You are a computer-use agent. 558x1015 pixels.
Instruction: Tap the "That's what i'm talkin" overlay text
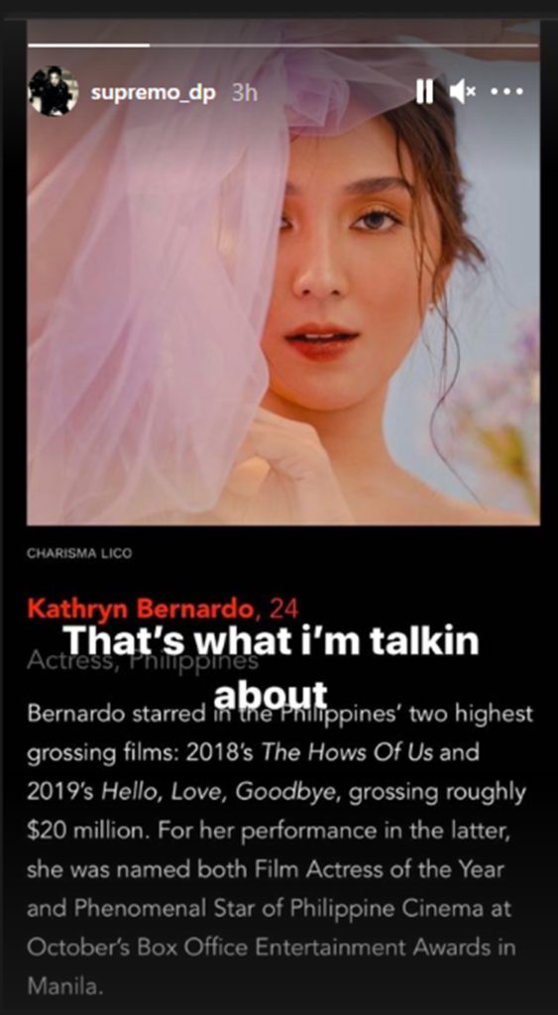pyautogui.click(x=272, y=641)
